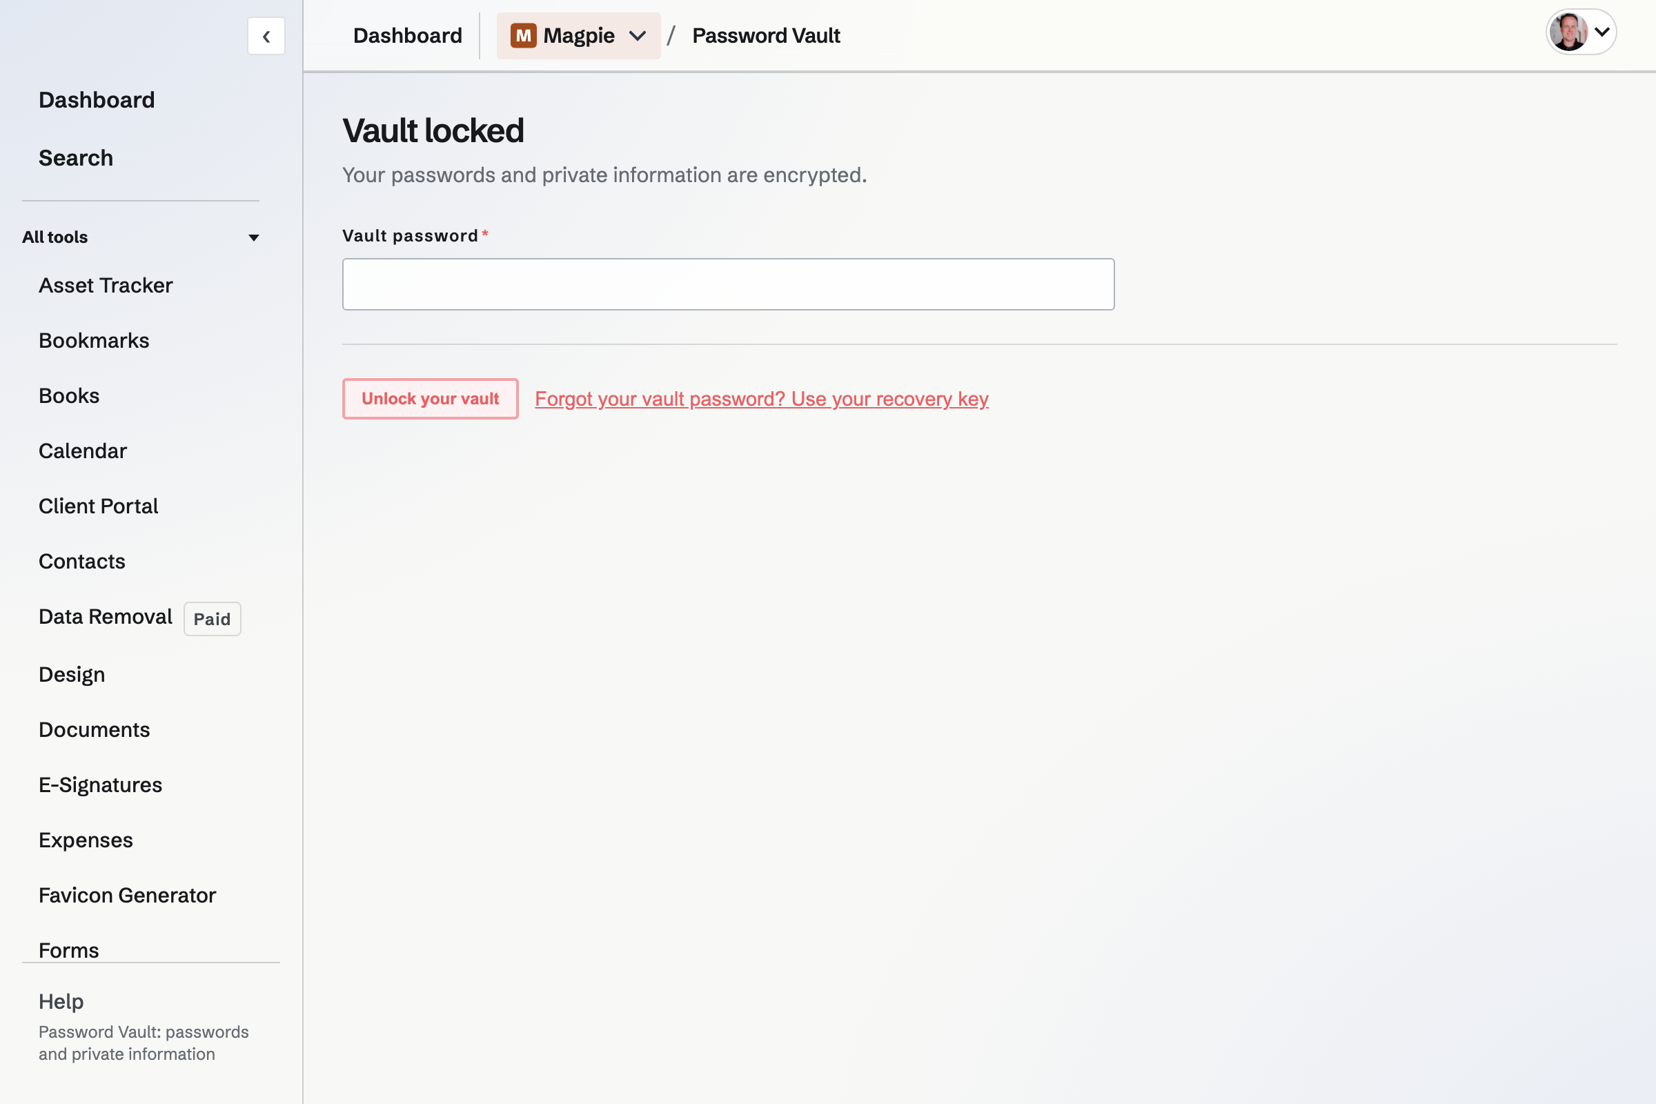Viewport: 1656px width, 1104px height.
Task: Click the Vault password field label
Action: pos(410,236)
